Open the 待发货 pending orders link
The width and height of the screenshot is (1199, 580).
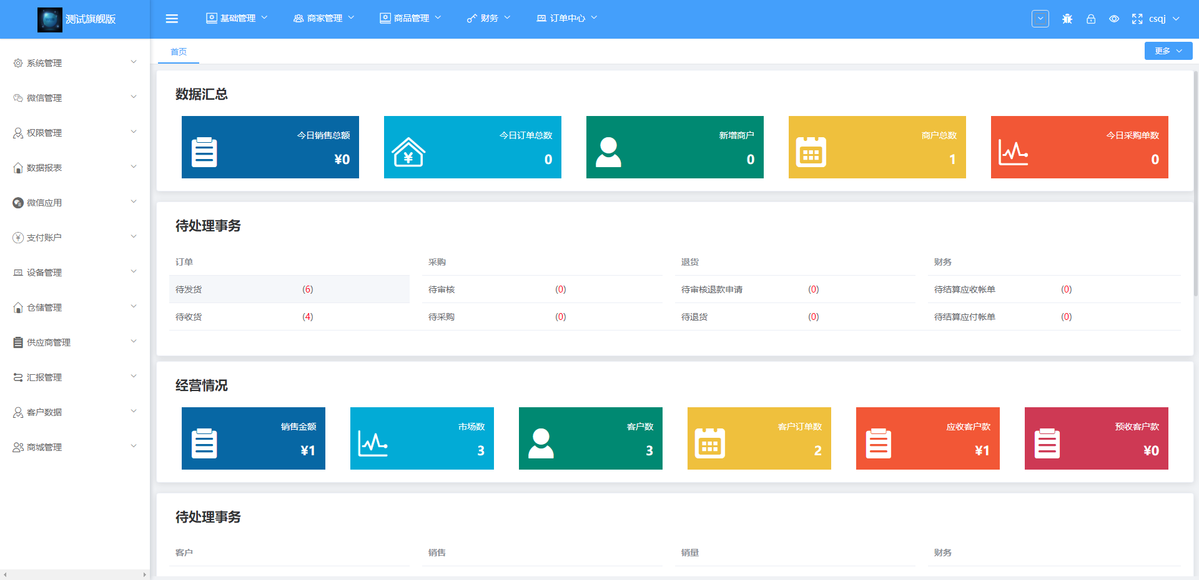click(189, 289)
